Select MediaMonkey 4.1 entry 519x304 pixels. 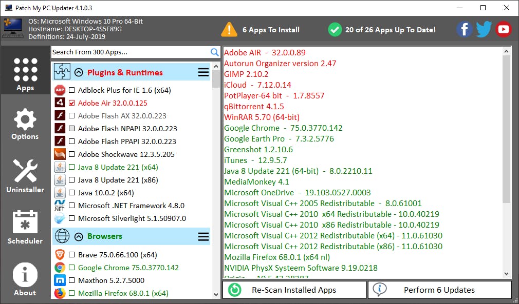[256, 182]
